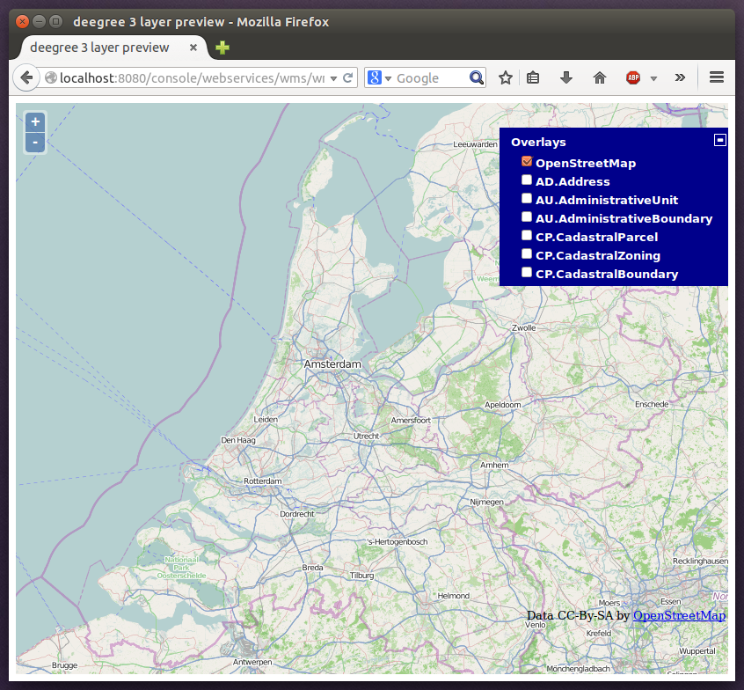Open the Firefox hamburger menu
Image resolution: width=744 pixels, height=690 pixels.
[x=716, y=77]
